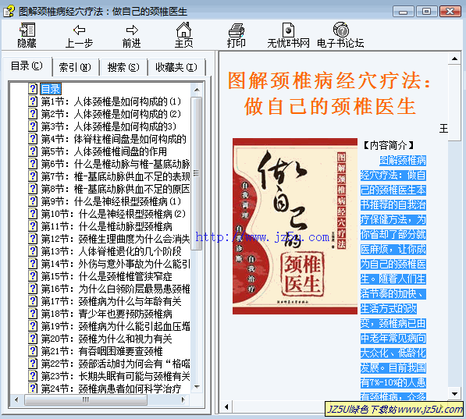The height and width of the screenshot is (419, 466).
Task: Click the orange title 图解颈椎病经穴疗法
Action: (x=329, y=80)
